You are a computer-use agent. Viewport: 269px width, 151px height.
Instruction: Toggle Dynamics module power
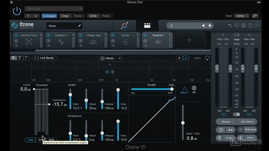145,35
